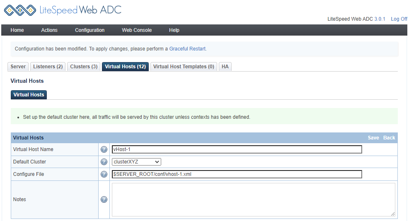Screen dimensions: 409x221
Task: Focus the Configure File input field
Action: pyautogui.click(x=237, y=174)
